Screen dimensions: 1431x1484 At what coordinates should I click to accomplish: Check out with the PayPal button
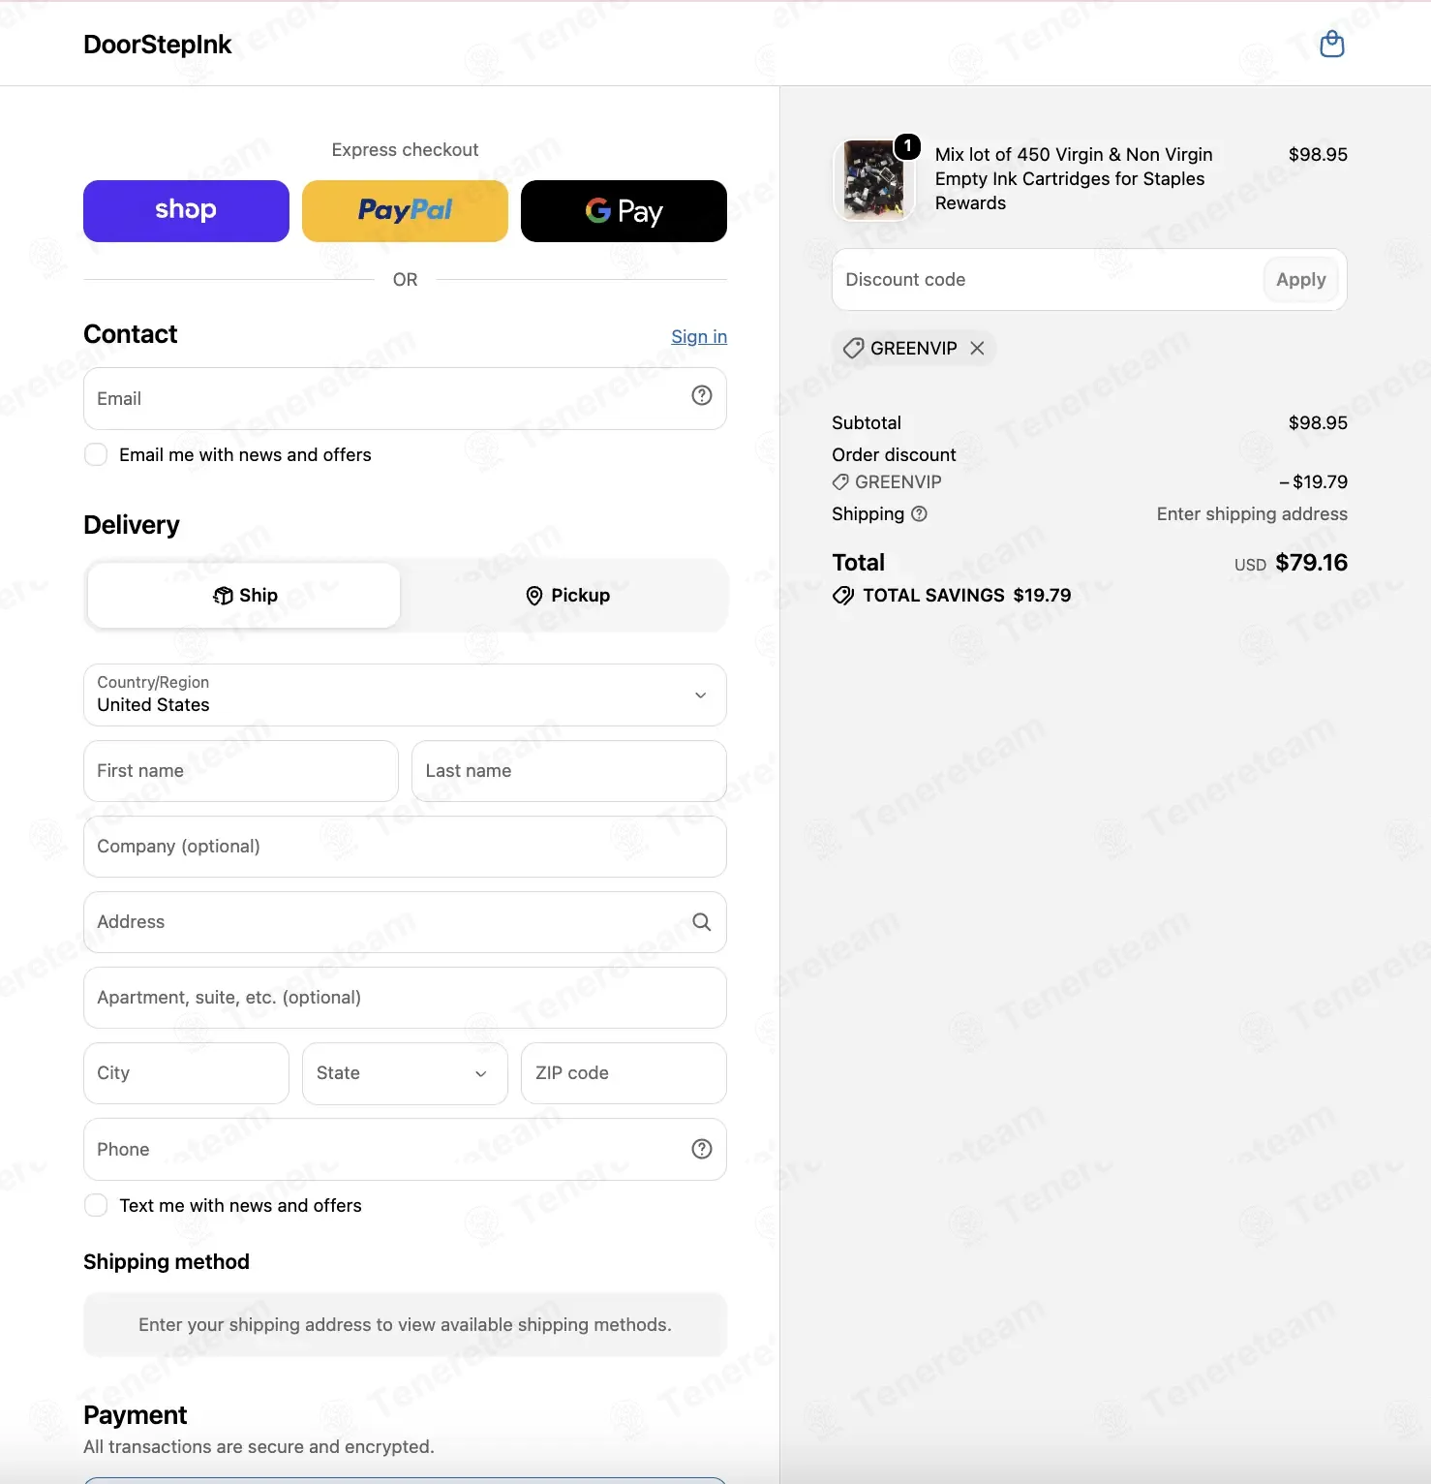coord(405,211)
